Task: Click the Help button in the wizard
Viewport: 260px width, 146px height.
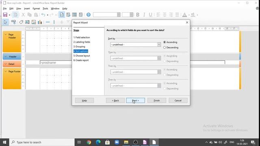Action: 84,101
